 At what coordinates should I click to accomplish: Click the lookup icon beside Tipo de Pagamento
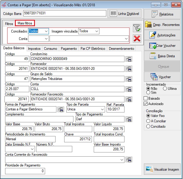click(129, 119)
